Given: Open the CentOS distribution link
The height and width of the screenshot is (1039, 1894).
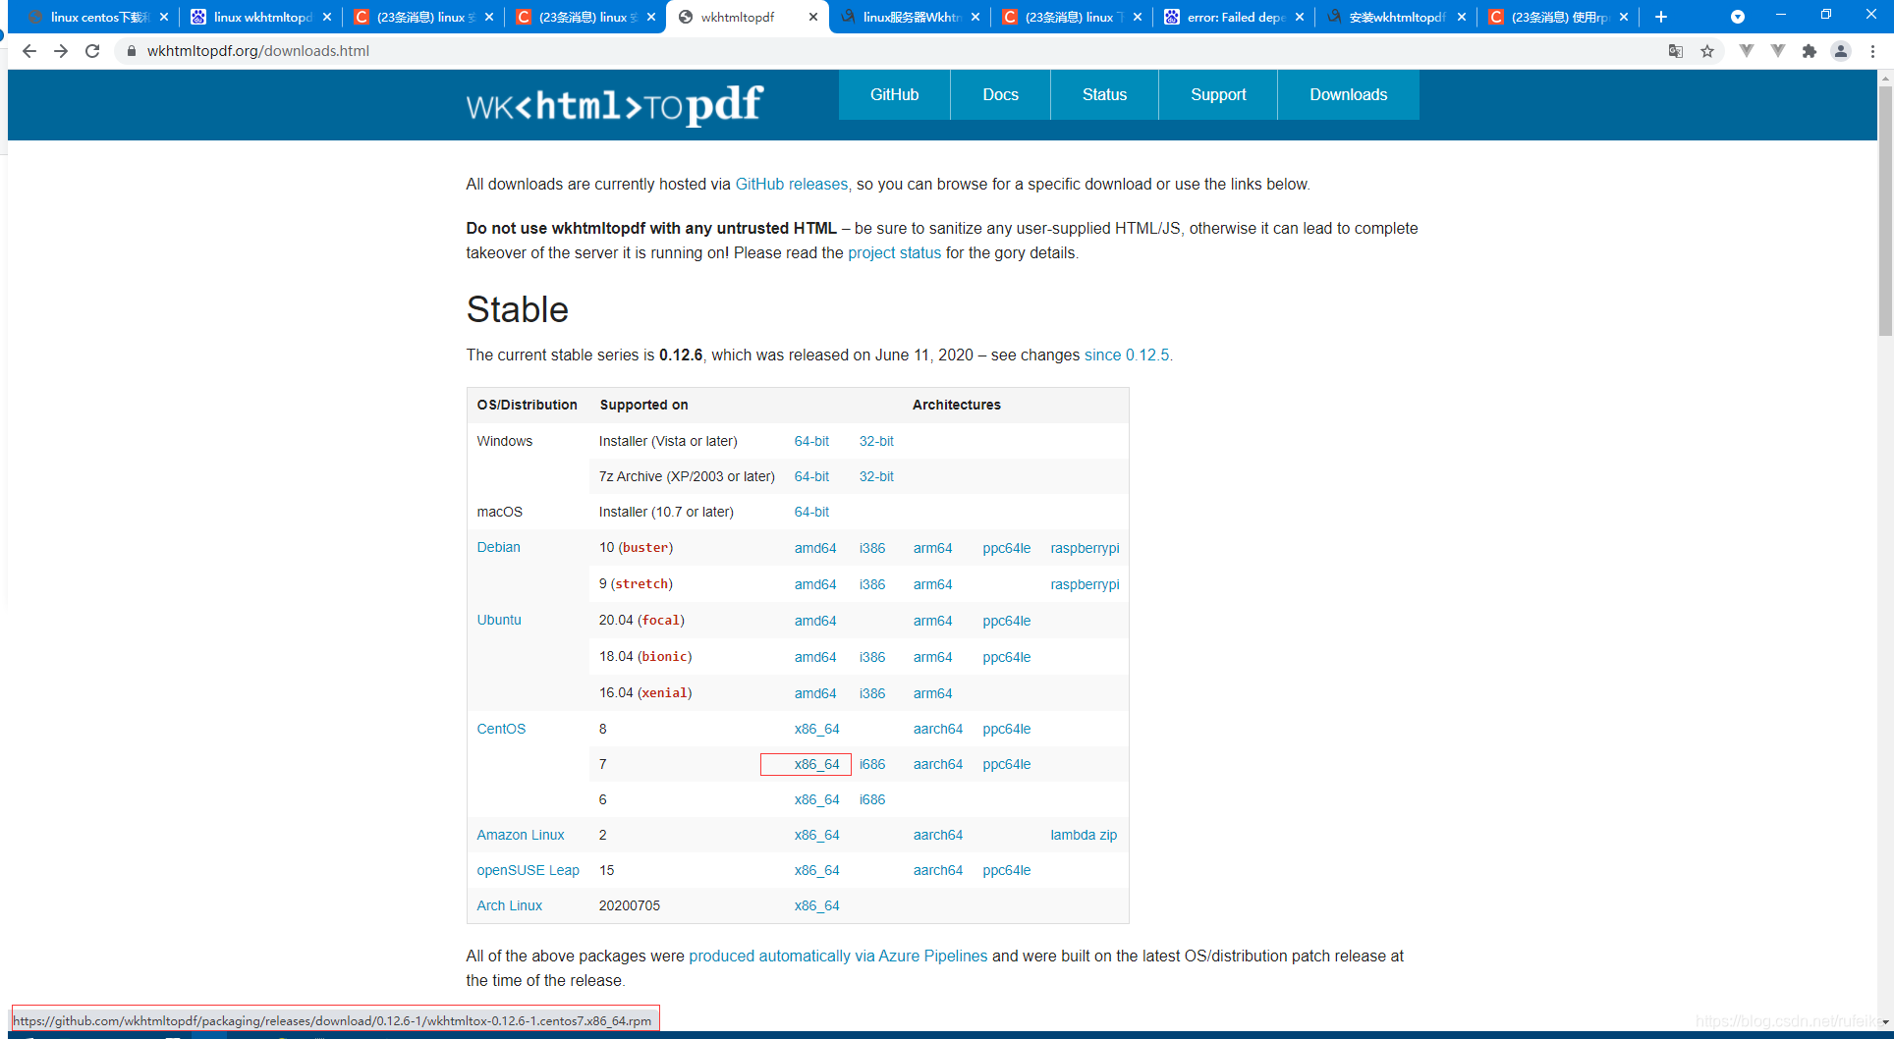Looking at the screenshot, I should (x=501, y=730).
